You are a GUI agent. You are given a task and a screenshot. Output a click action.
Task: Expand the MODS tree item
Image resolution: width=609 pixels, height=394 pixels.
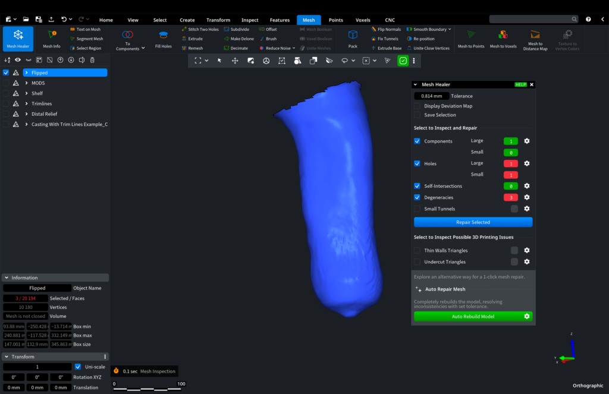pyautogui.click(x=27, y=83)
